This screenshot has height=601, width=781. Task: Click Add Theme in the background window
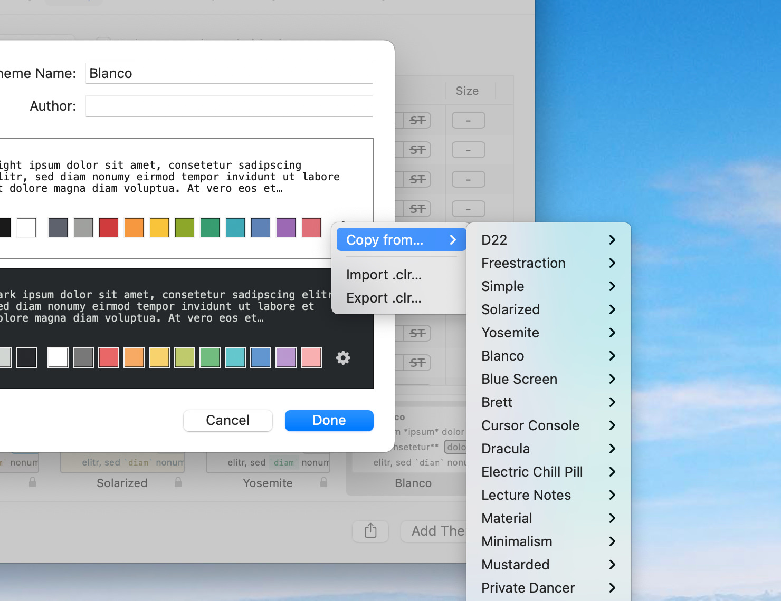tap(434, 531)
